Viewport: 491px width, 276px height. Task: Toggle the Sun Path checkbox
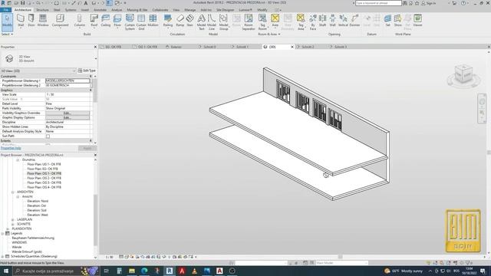(48, 136)
